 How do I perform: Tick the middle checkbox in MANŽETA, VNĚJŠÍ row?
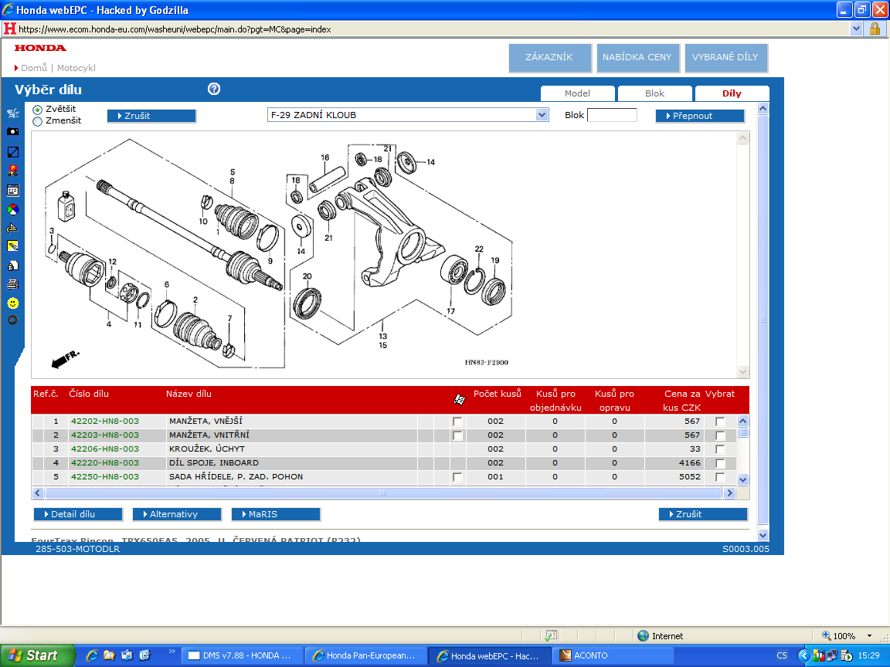457,422
